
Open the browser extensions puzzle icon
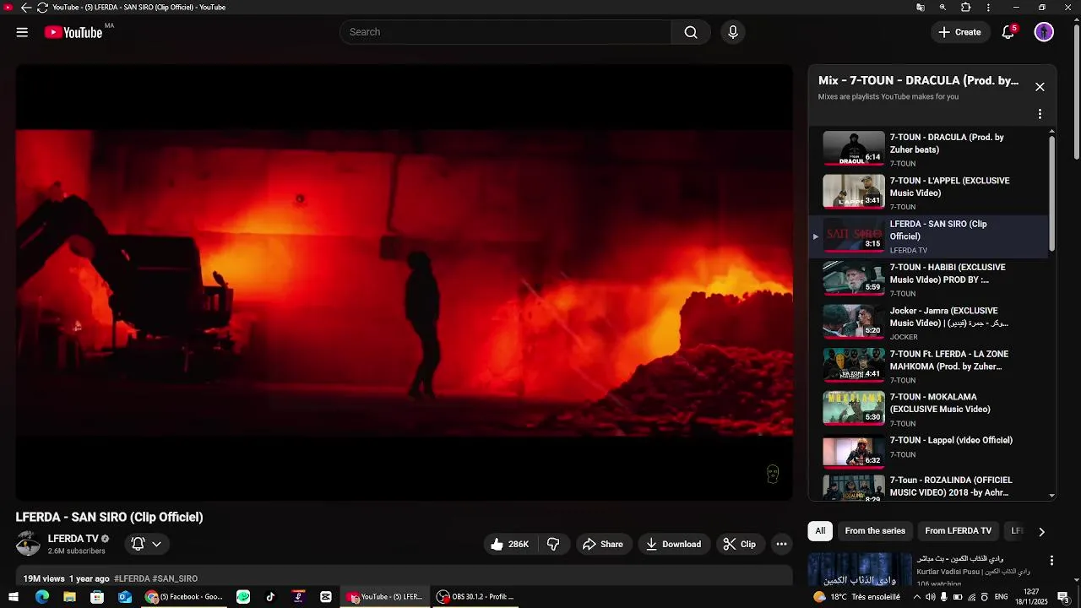pos(966,8)
